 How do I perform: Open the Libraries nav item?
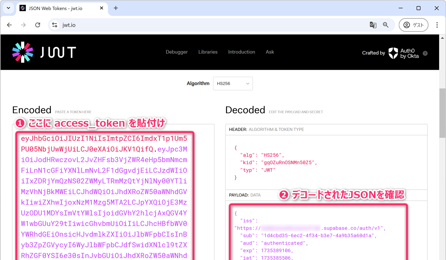tap(208, 52)
